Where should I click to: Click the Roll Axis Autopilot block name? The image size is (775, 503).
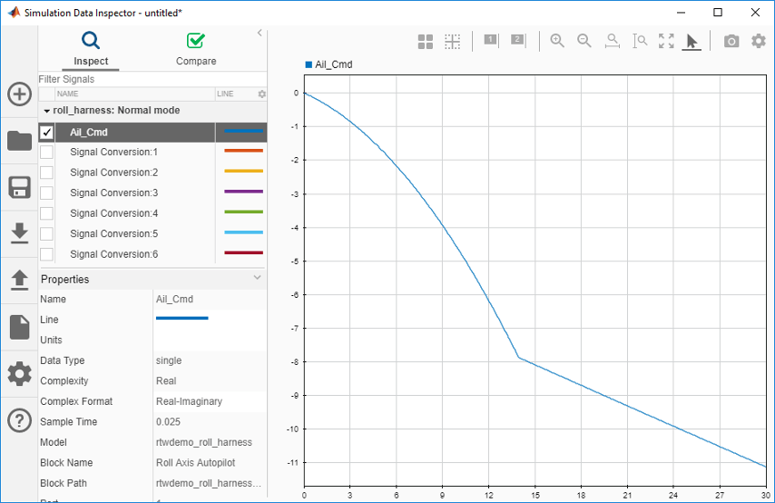[x=195, y=463]
